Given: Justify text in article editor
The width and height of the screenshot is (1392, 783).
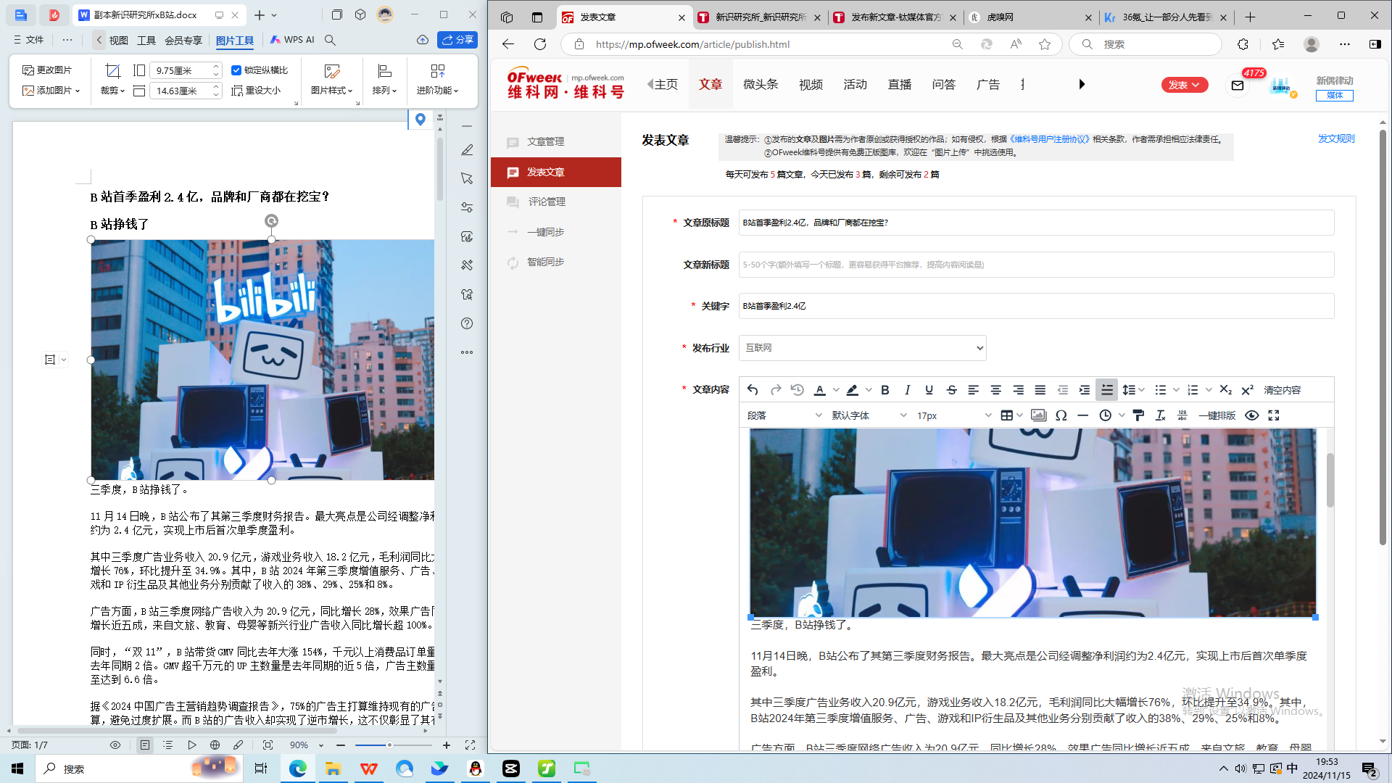Looking at the screenshot, I should coord(1040,390).
